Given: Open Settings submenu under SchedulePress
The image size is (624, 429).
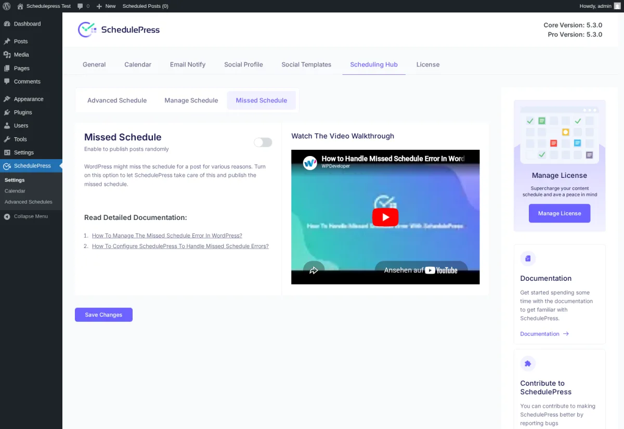Looking at the screenshot, I should pyautogui.click(x=15, y=180).
